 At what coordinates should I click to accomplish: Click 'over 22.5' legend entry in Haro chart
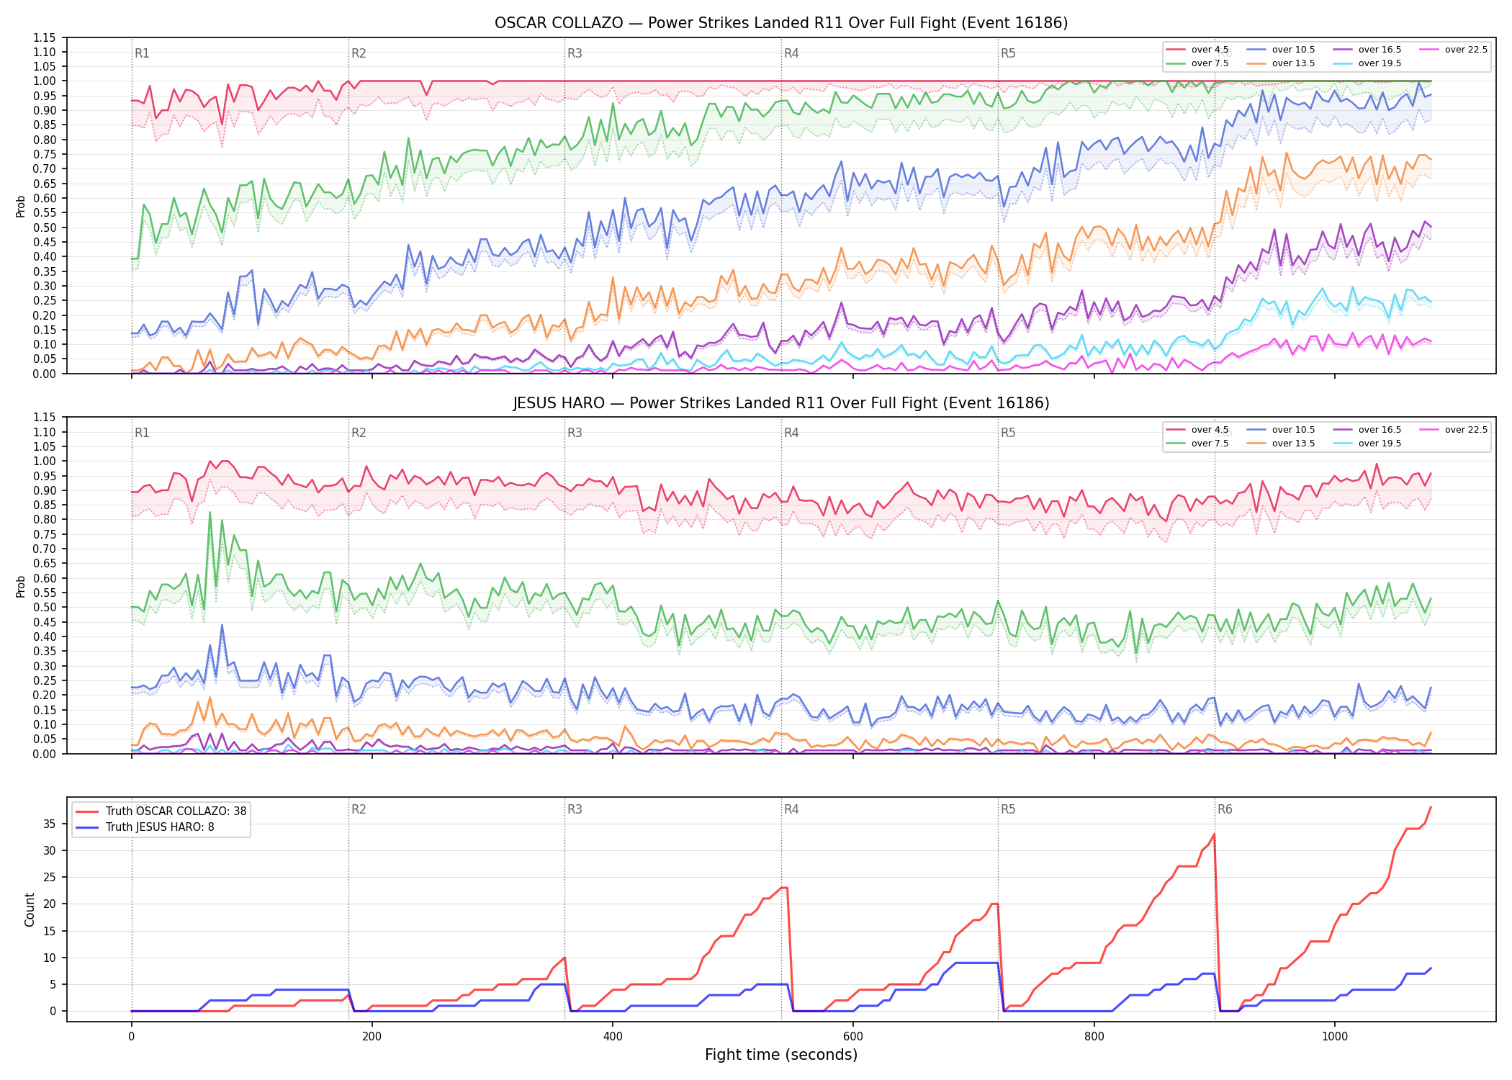pyautogui.click(x=1454, y=430)
